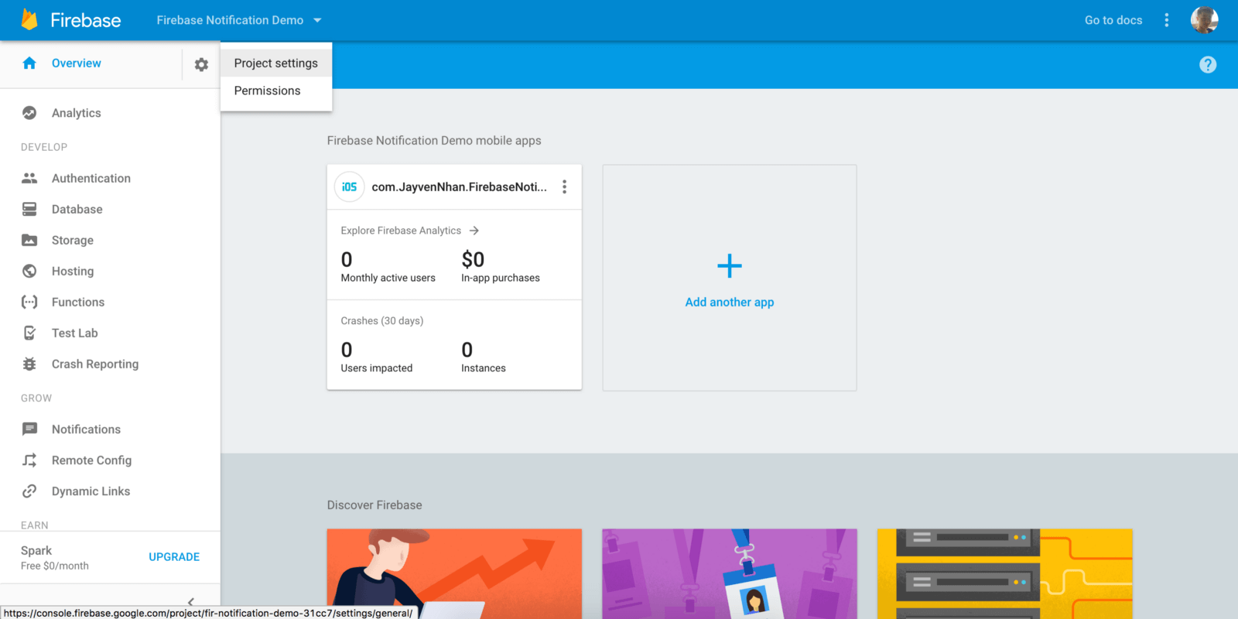Open Notifications section
The height and width of the screenshot is (619, 1238).
[x=86, y=429]
